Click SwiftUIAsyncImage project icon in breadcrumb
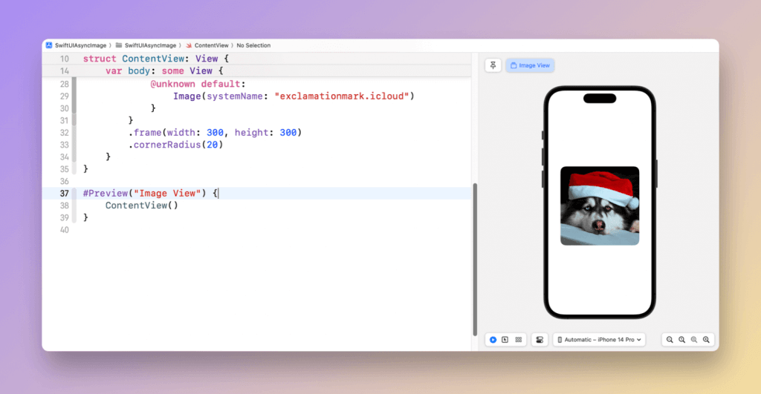 coord(48,45)
